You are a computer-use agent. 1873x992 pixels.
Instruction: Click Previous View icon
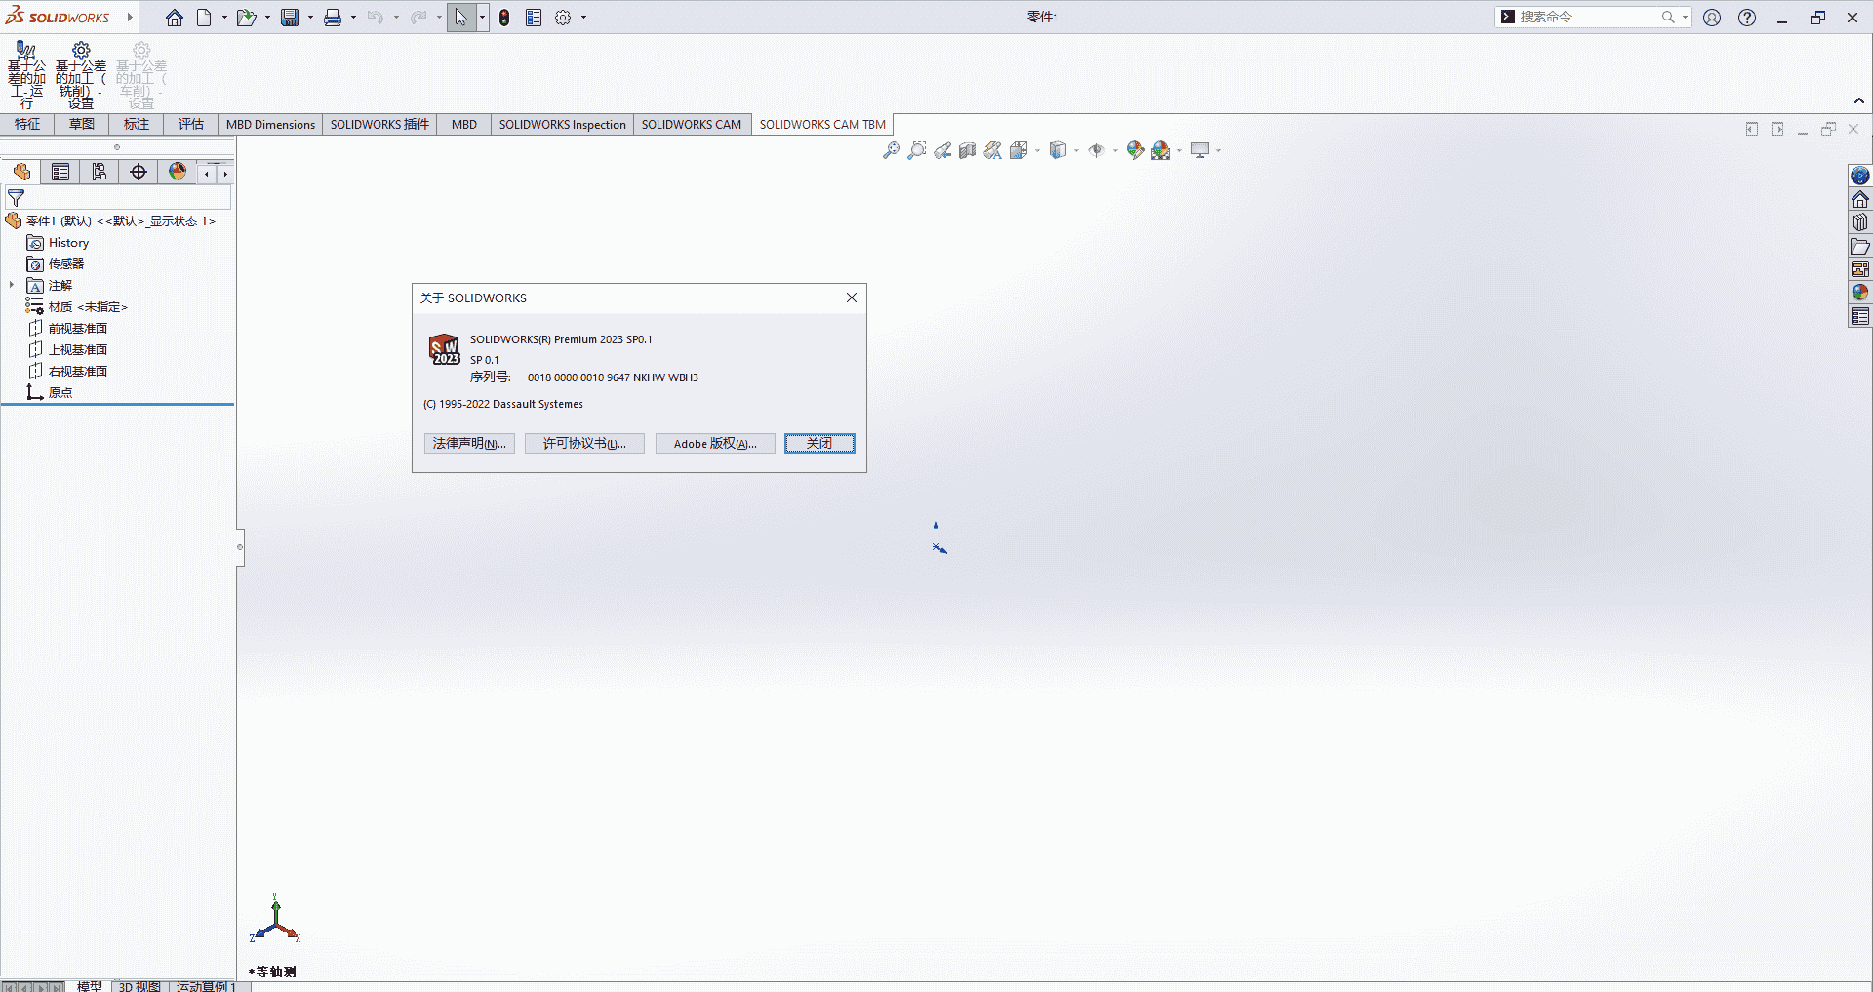tap(941, 150)
